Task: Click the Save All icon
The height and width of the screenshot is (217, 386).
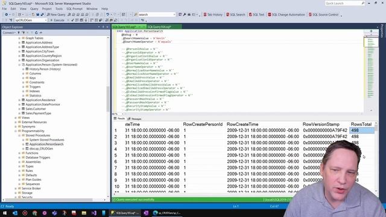Action: (x=42, y=14)
